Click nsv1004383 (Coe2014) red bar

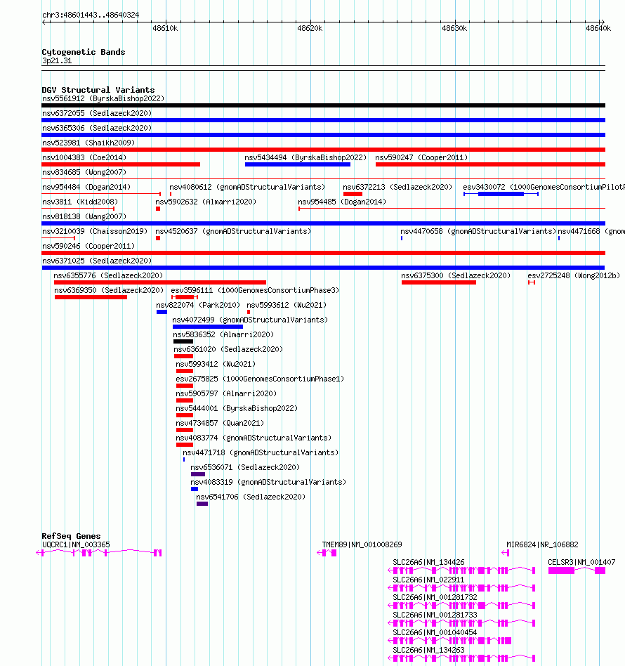(121, 164)
